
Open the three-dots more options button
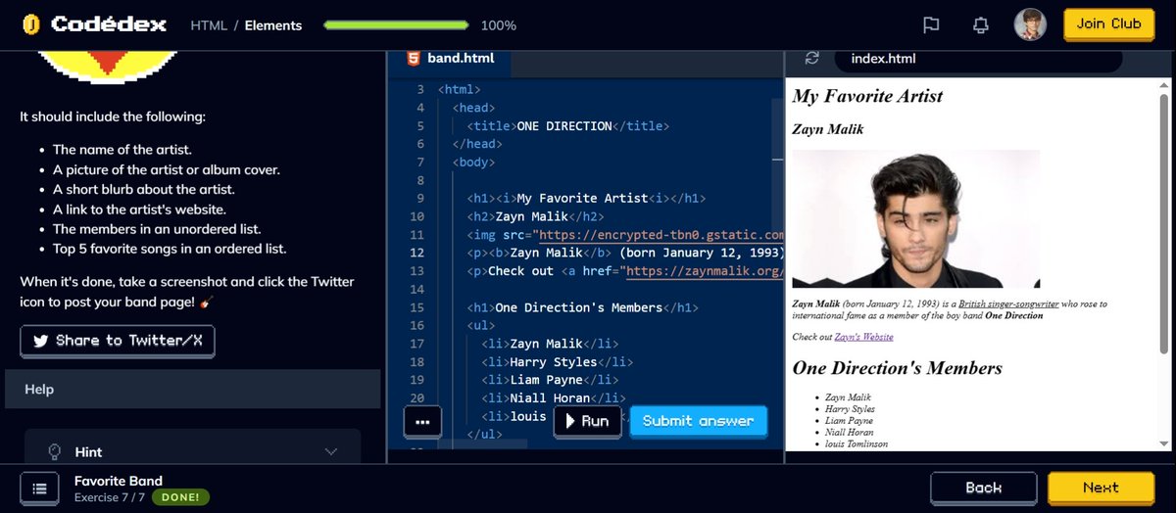point(422,422)
